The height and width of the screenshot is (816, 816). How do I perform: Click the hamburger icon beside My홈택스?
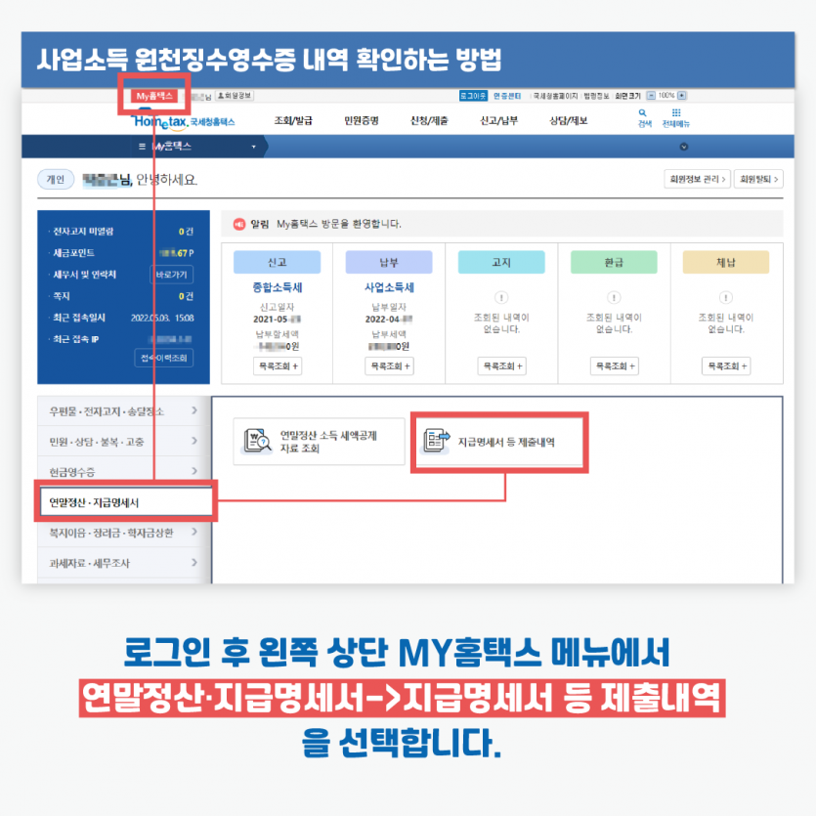coord(142,146)
